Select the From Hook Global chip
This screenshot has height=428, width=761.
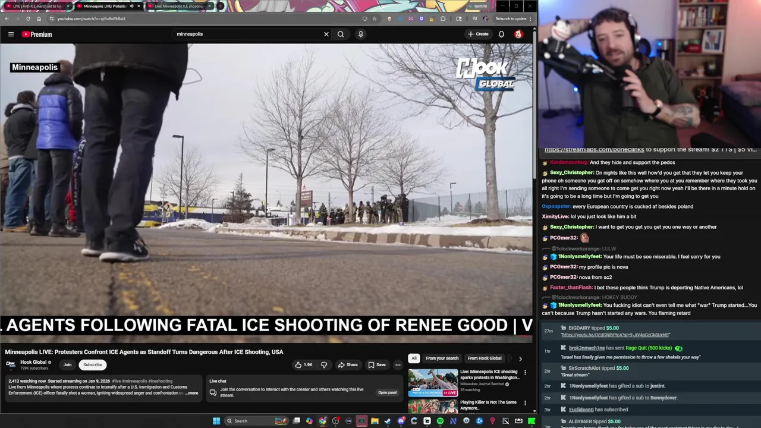[x=485, y=358]
